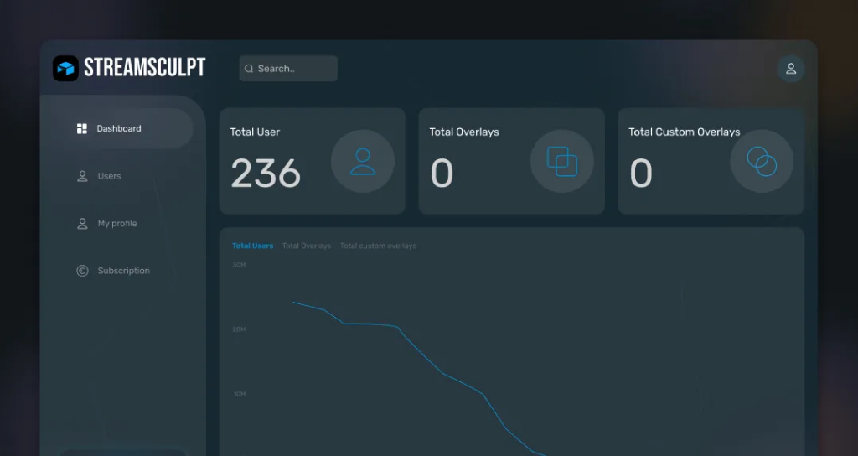
Task: Click the Subscription euro coin icon
Action: click(82, 271)
